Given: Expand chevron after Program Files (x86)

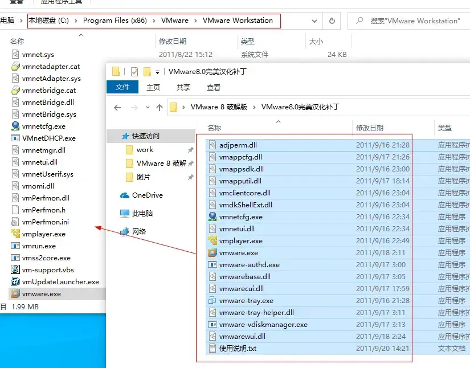Looking at the screenshot, I should point(154,21).
